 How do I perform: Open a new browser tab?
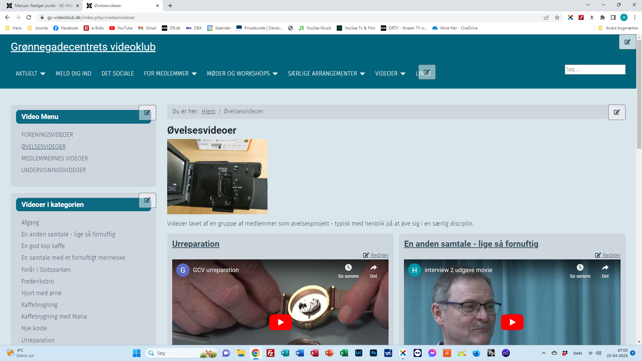[x=170, y=6]
